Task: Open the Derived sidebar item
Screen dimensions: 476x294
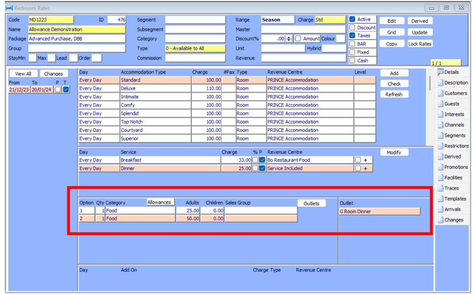Action: [449, 157]
